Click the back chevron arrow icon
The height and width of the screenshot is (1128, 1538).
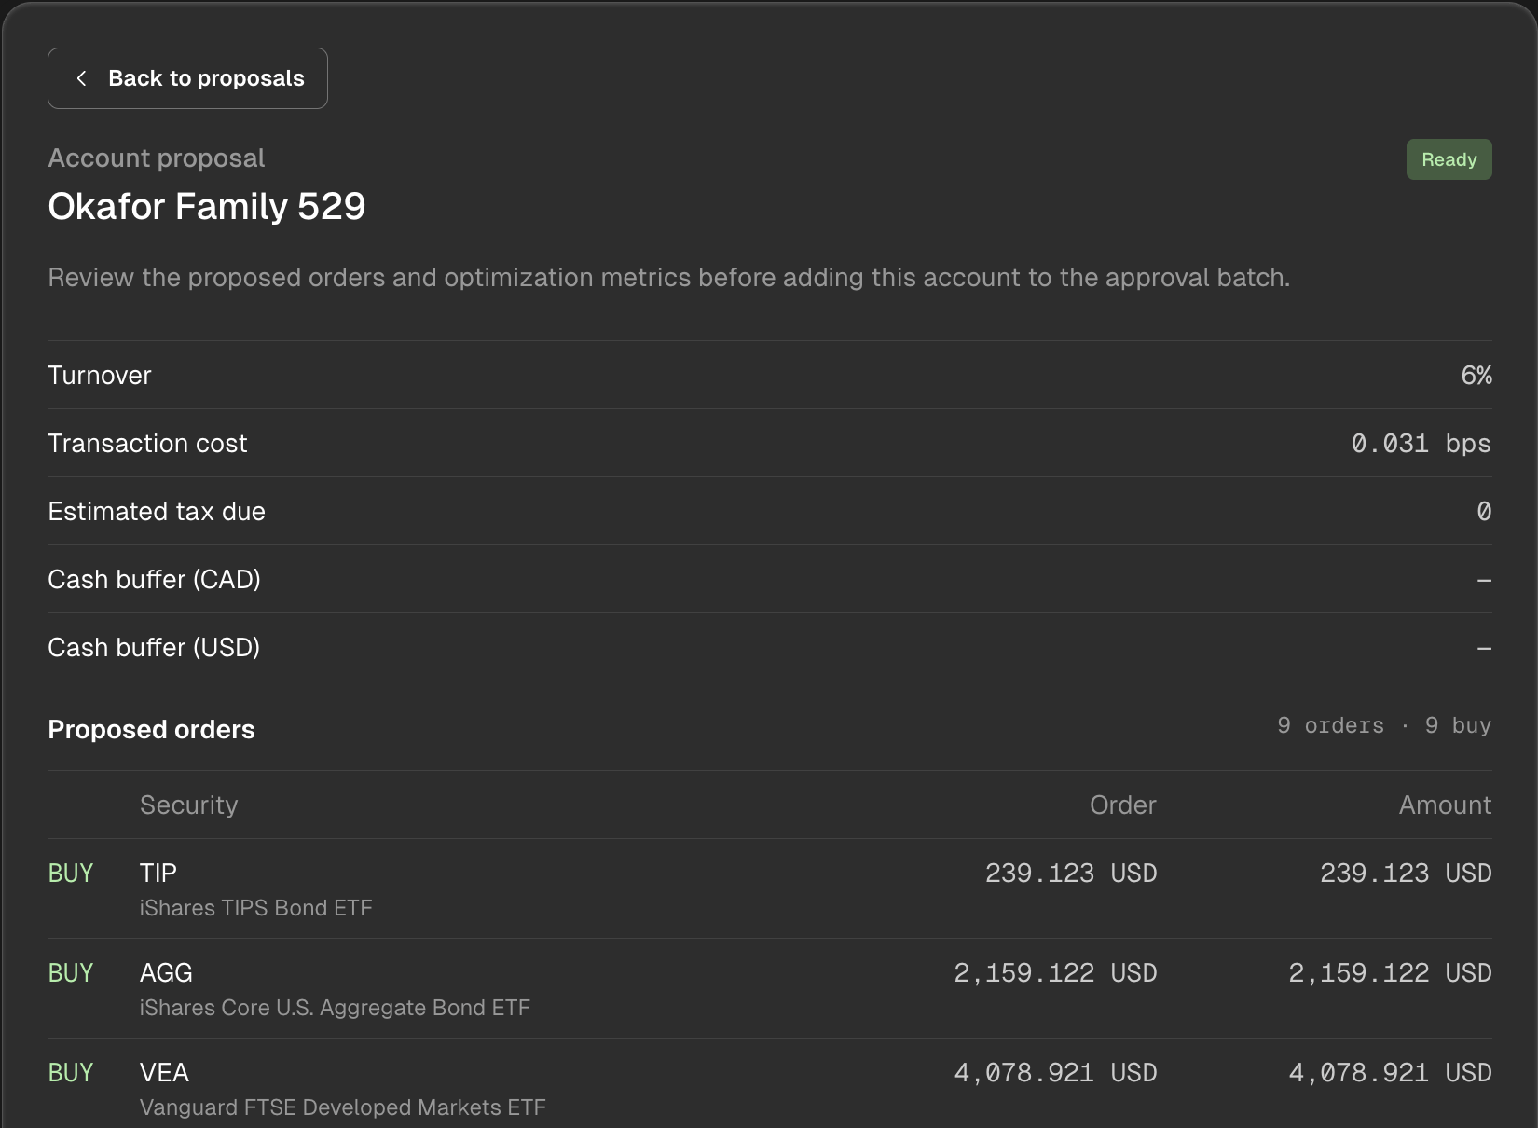[81, 78]
